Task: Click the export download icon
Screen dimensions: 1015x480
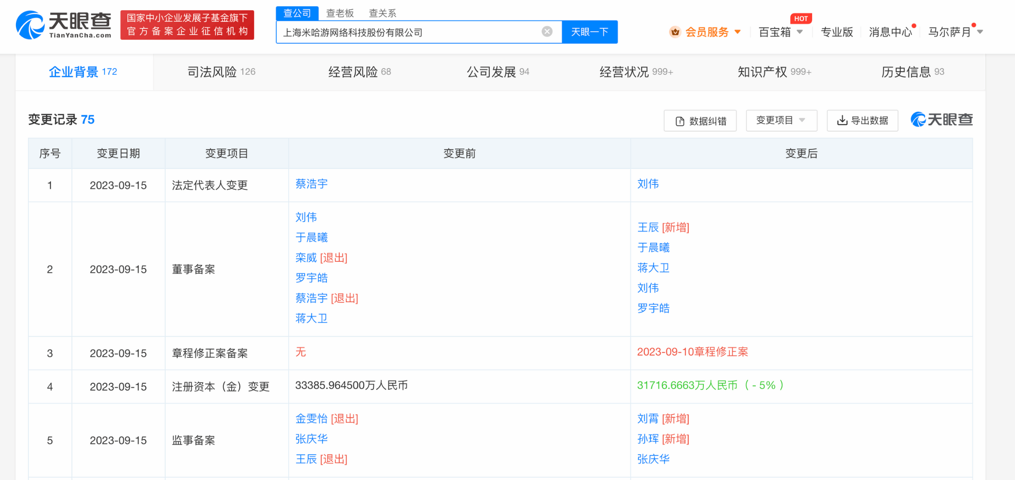Action: click(842, 120)
